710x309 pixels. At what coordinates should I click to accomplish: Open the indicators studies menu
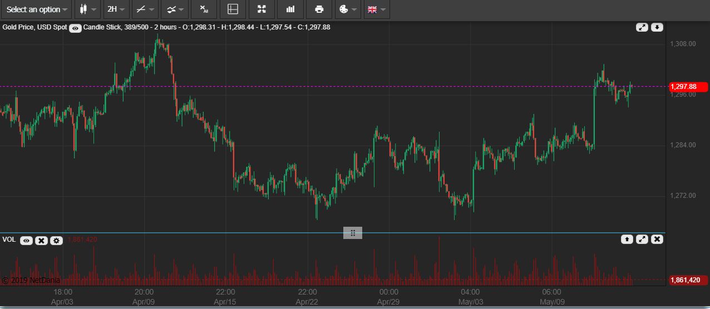[x=175, y=9]
